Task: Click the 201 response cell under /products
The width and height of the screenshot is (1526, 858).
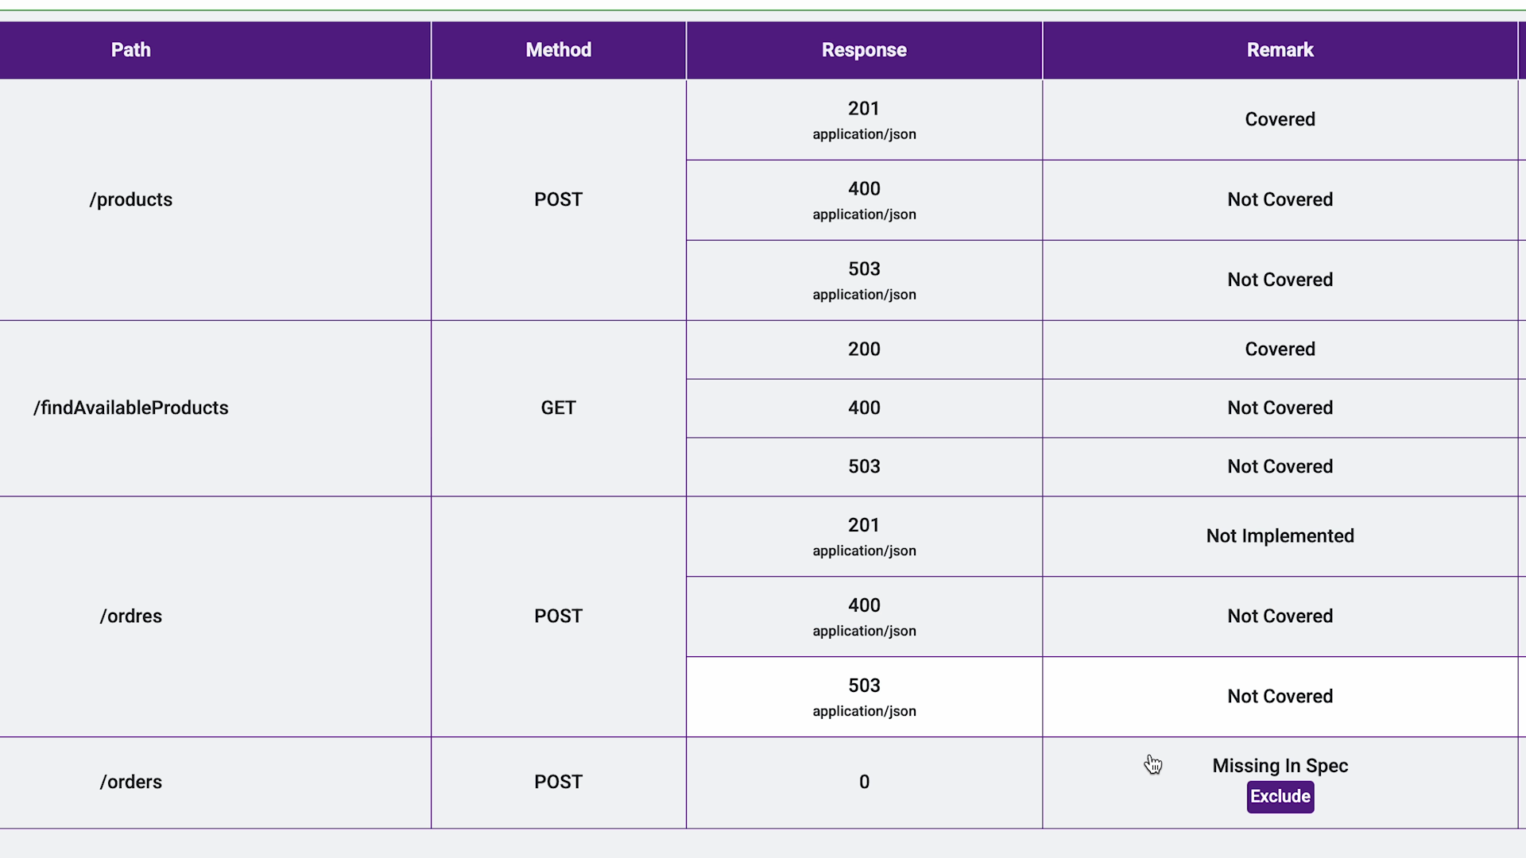Action: 864,119
